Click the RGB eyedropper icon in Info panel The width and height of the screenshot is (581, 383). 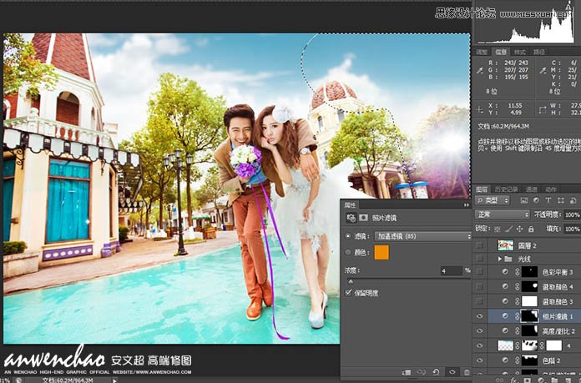click(480, 70)
